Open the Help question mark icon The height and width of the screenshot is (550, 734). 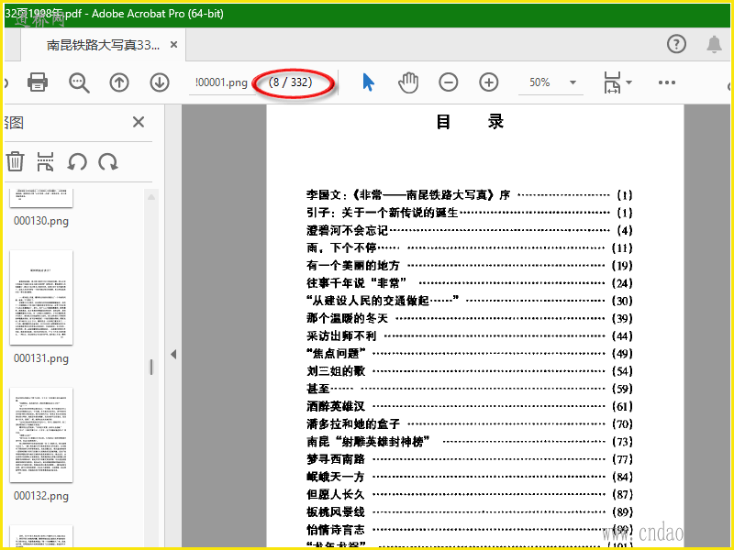676,44
